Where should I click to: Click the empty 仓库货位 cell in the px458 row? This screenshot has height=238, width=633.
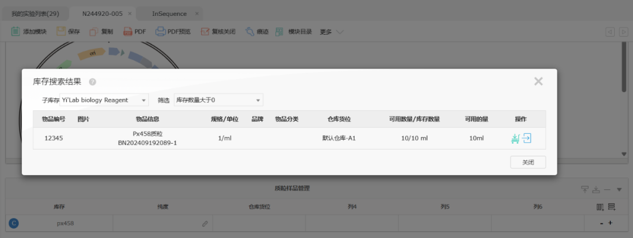(x=259, y=223)
